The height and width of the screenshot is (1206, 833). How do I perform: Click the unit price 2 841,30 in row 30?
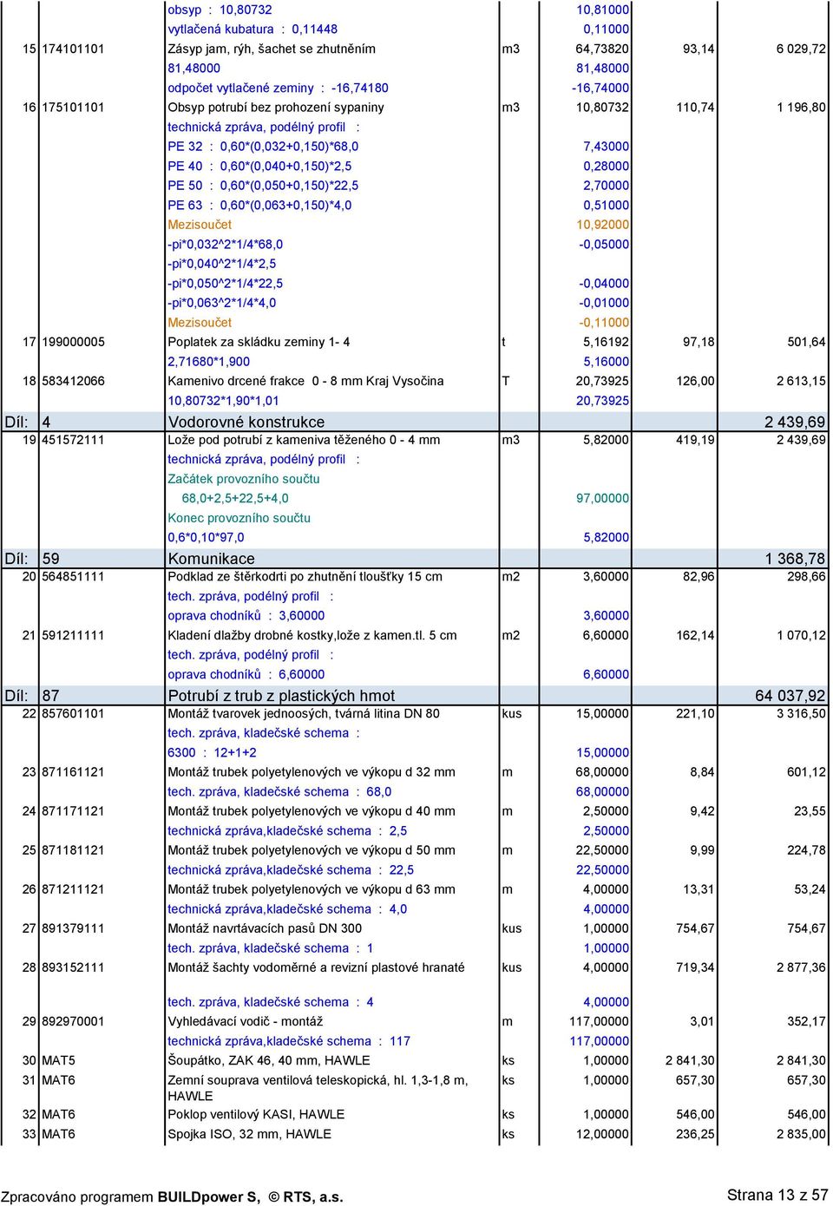691,1060
